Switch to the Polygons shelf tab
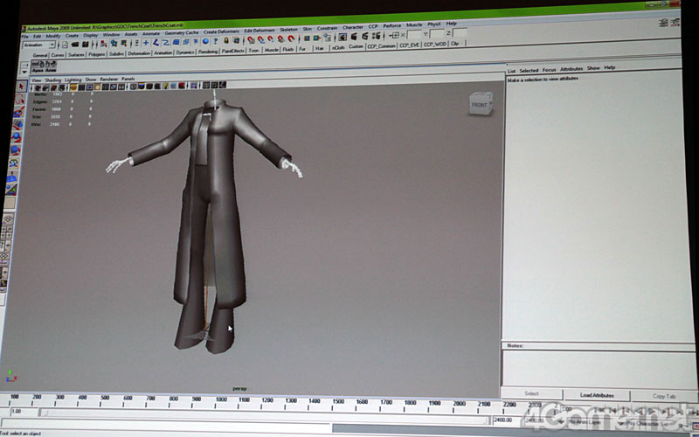The image size is (699, 437). point(96,53)
